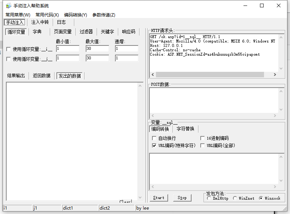The width and height of the screenshot is (290, 214).
Task: Click inside the output text area
Action: click(x=72, y=141)
